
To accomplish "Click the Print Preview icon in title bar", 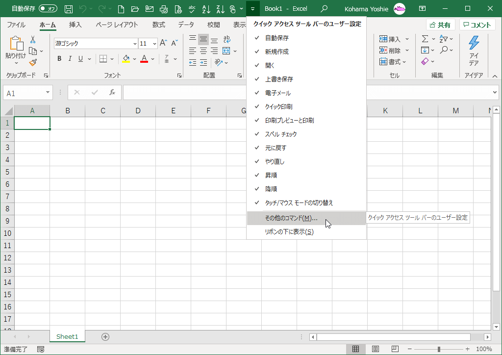I will 178,9.
